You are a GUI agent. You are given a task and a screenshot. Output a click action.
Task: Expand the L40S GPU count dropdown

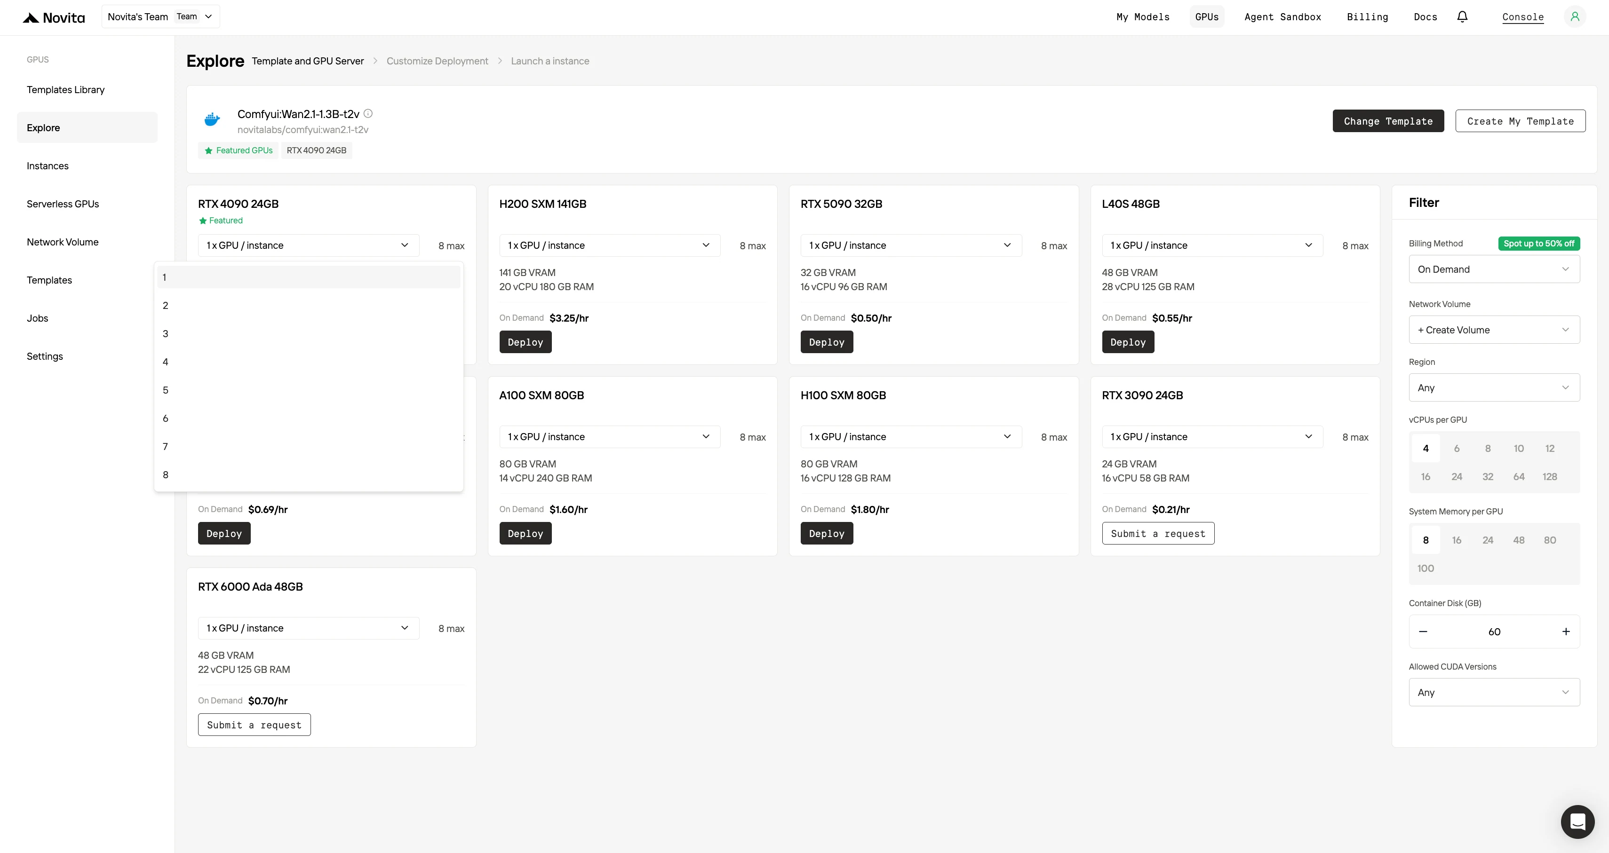click(x=1212, y=245)
